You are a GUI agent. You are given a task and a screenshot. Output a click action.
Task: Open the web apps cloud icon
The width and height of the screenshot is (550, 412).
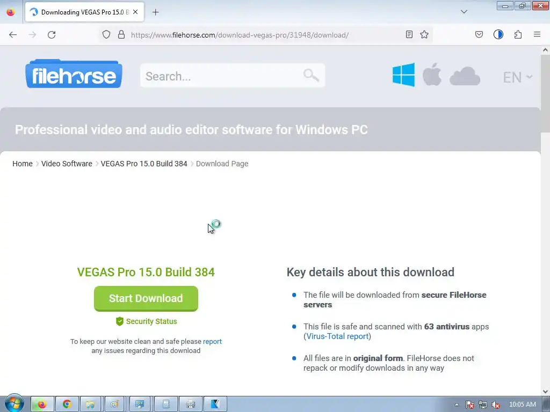pos(465,76)
